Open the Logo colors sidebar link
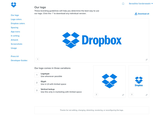Image resolution: width=160 pixels, height=124 pixels. tap(16, 19)
